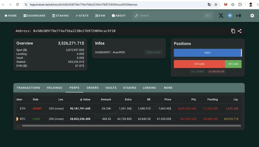Open the DASHBOARD nav item
The height and width of the screenshot is (147, 259).
(34, 16)
